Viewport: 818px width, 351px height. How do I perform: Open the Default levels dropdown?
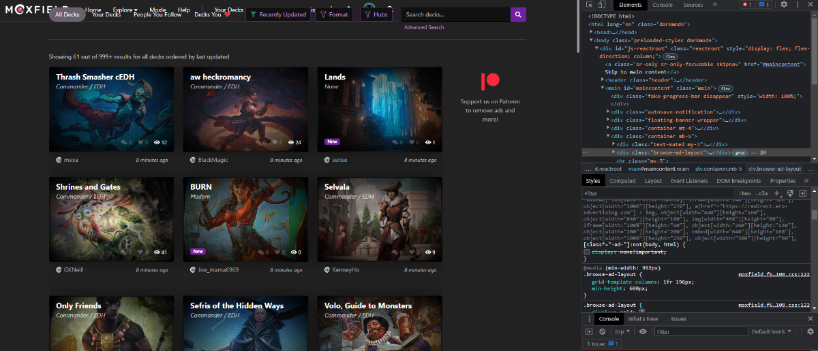(x=771, y=331)
